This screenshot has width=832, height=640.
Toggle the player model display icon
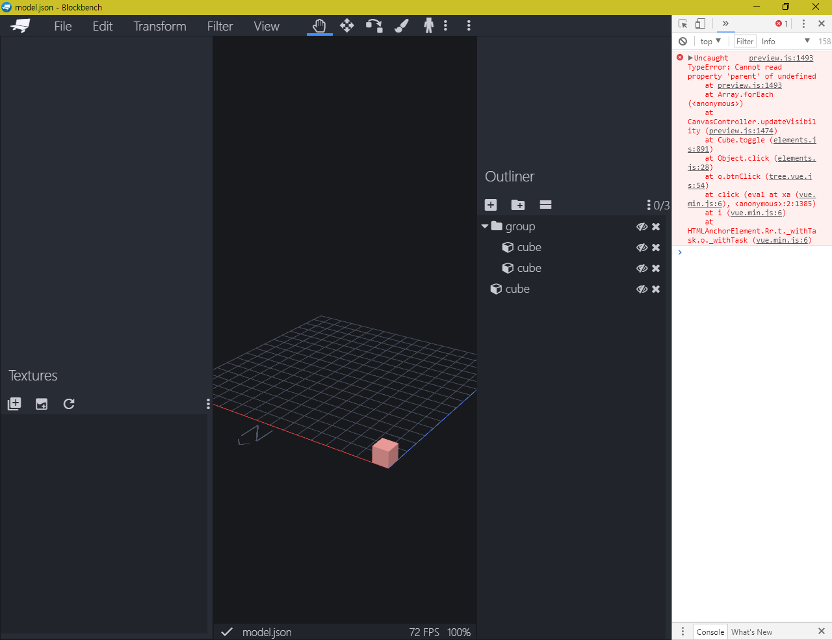coord(428,25)
